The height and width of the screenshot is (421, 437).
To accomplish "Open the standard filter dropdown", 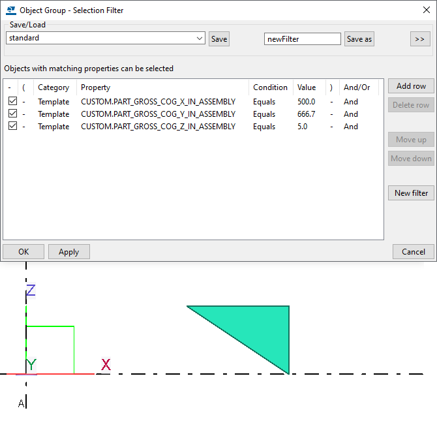I will coord(199,39).
